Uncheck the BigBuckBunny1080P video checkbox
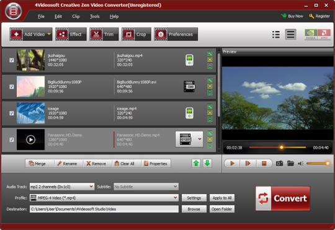The image size is (335, 230). (12, 87)
